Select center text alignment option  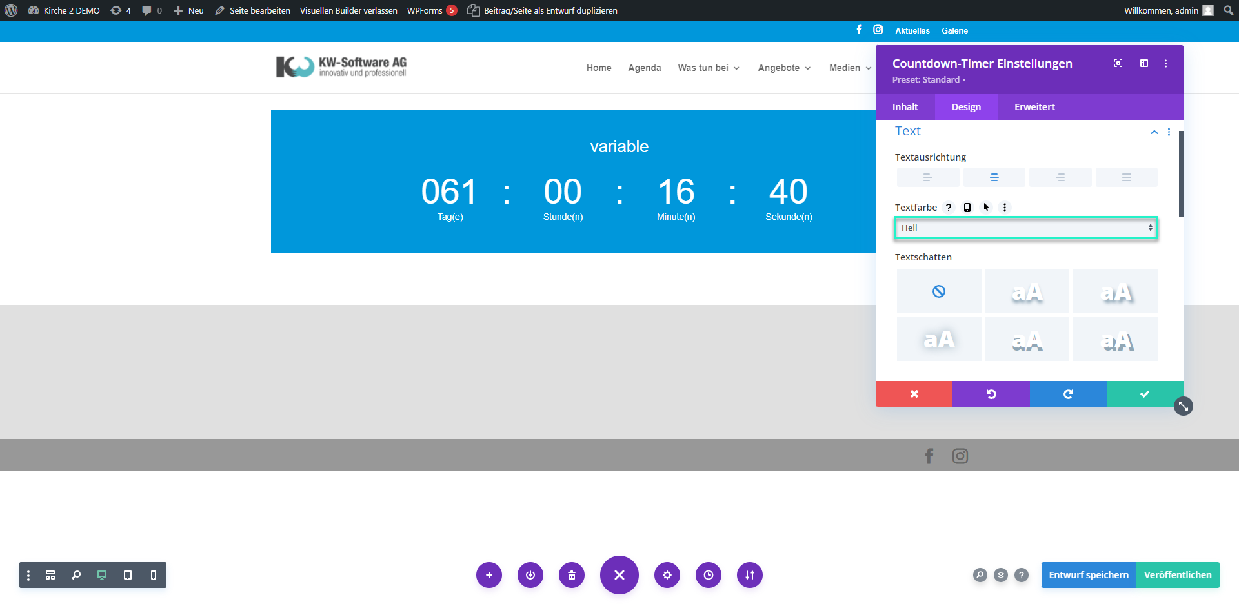[x=994, y=177]
